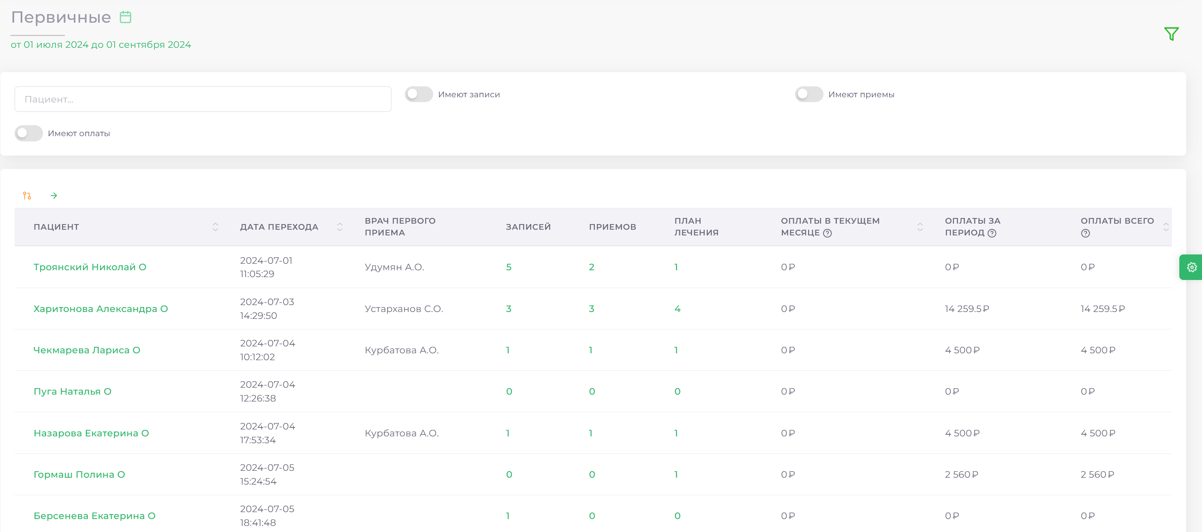Open the green settings gear tab
The image size is (1202, 532).
(1191, 267)
